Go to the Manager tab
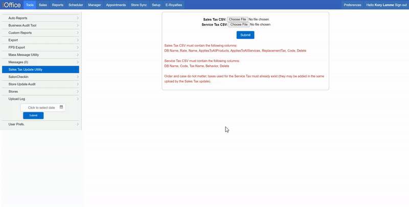 point(95,5)
